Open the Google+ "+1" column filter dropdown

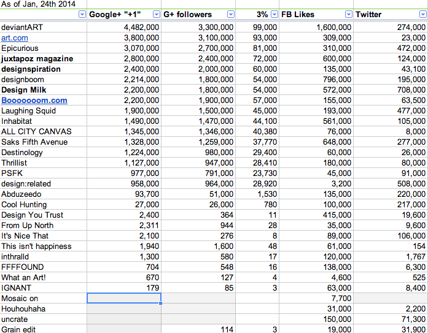(x=157, y=15)
